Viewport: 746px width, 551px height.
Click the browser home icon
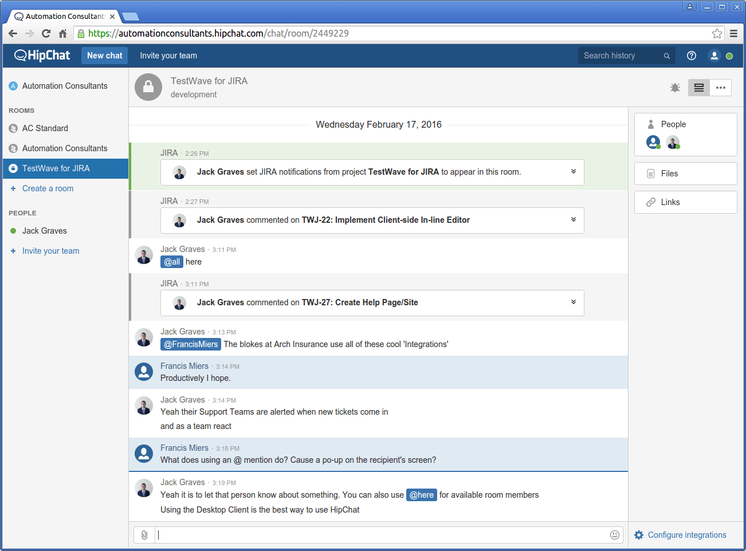[x=63, y=33]
